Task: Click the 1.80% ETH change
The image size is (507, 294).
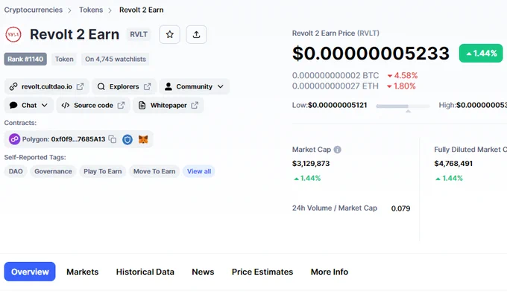Action: tap(401, 86)
